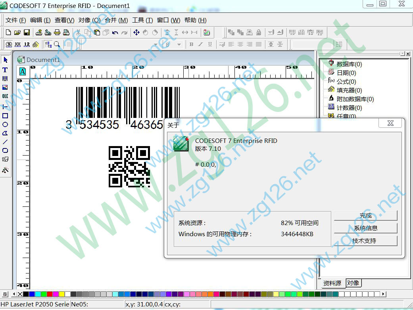Open the 文件 (F) menu
413x310 pixels.
coord(15,20)
